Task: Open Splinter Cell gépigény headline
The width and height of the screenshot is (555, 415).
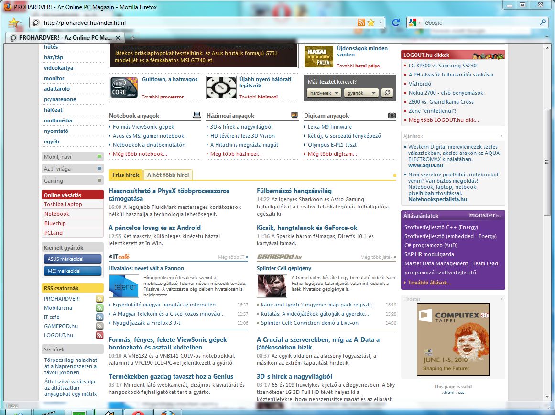Action: click(x=284, y=268)
